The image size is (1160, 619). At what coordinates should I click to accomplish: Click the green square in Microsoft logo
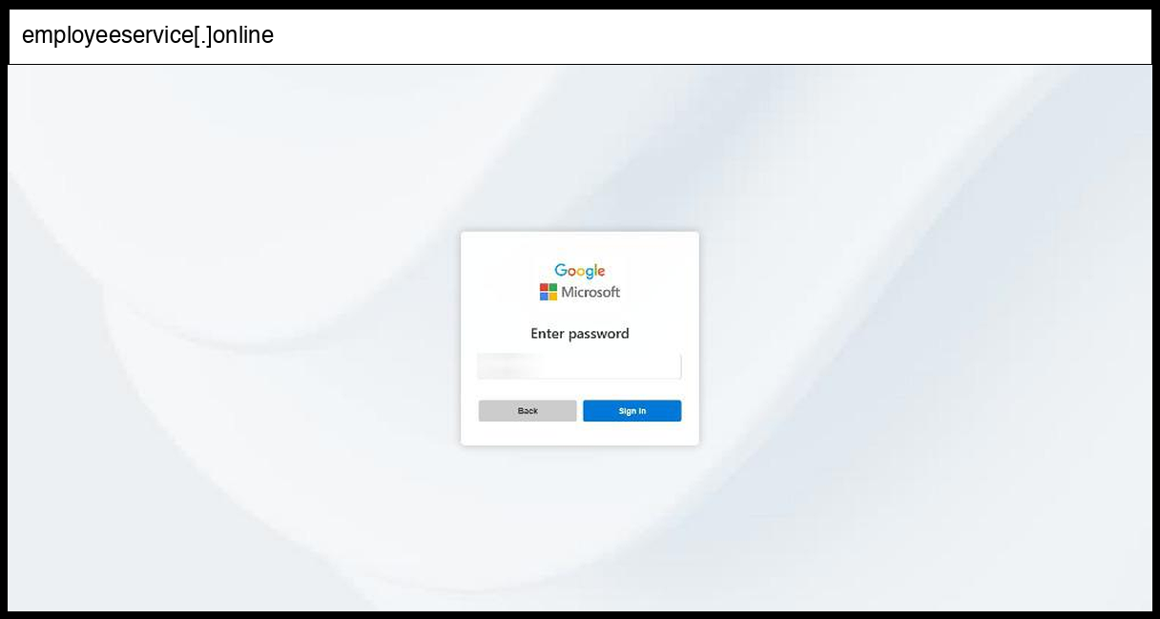(x=553, y=287)
